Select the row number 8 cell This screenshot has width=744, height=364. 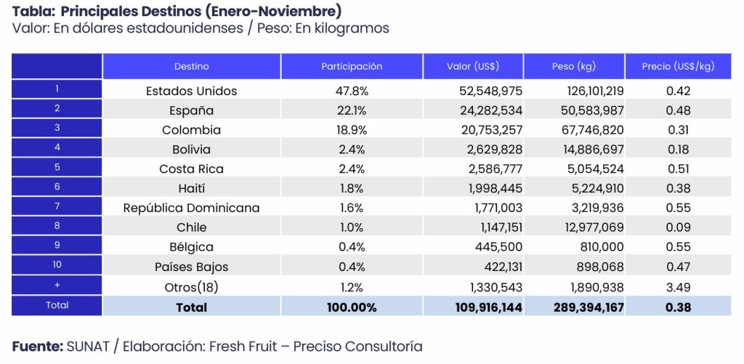pos(57,226)
